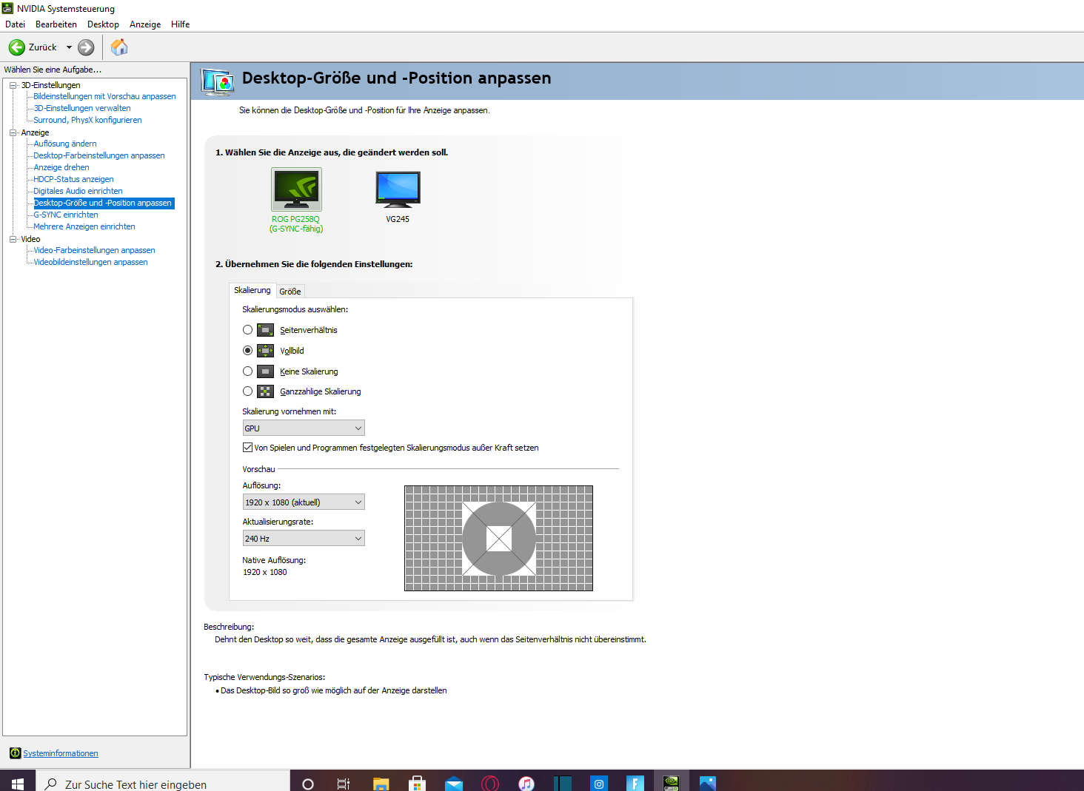Collapse Video tree node
The height and width of the screenshot is (791, 1084).
click(13, 239)
